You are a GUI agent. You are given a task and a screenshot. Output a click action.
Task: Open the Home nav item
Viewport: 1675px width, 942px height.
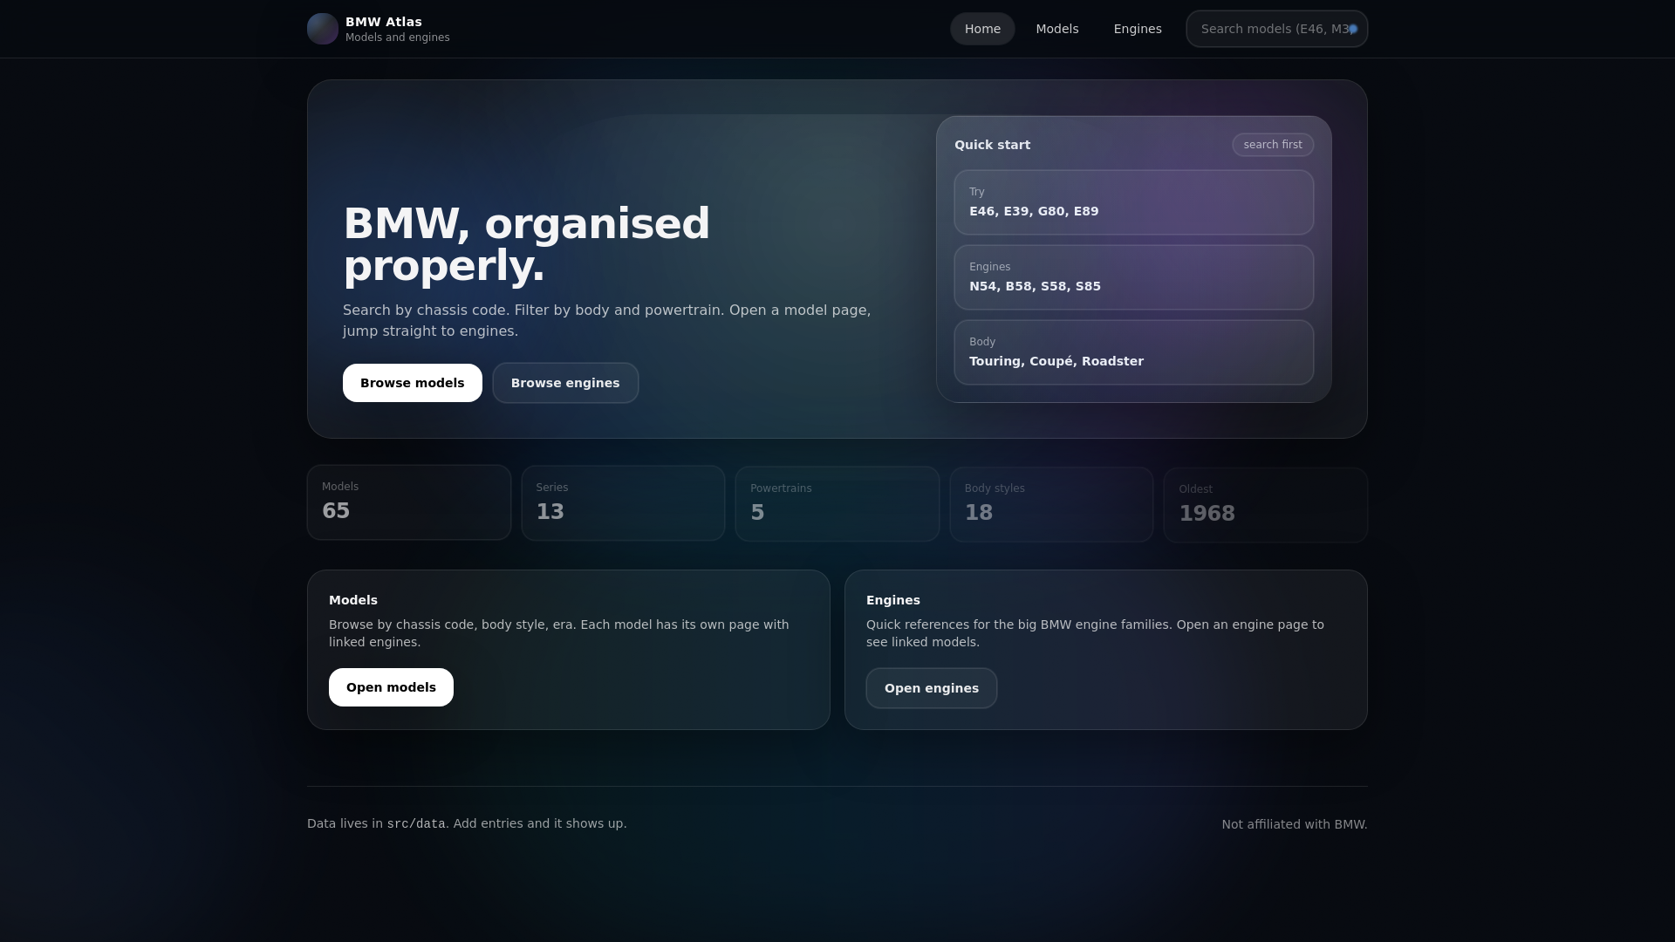[x=982, y=29]
